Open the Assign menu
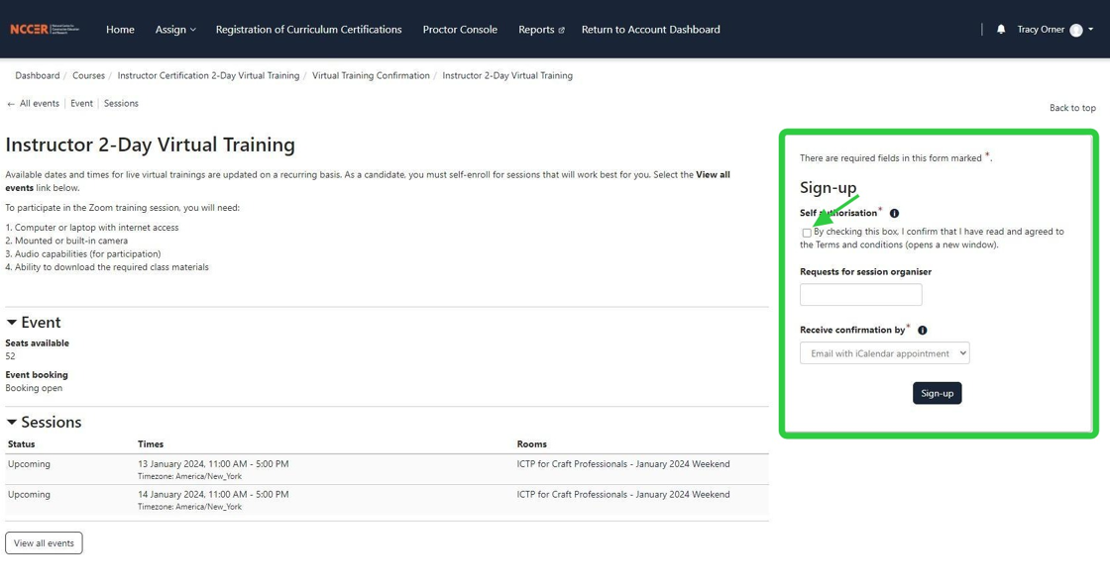This screenshot has width=1110, height=586. [x=175, y=30]
